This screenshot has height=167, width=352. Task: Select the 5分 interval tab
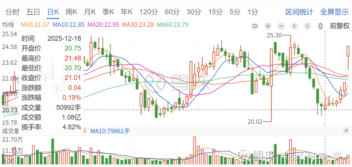click(x=235, y=12)
